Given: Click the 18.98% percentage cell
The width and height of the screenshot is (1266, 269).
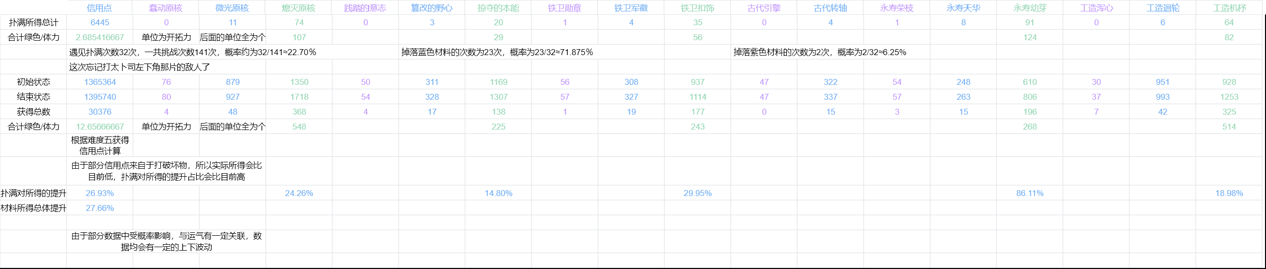Looking at the screenshot, I should (1229, 193).
